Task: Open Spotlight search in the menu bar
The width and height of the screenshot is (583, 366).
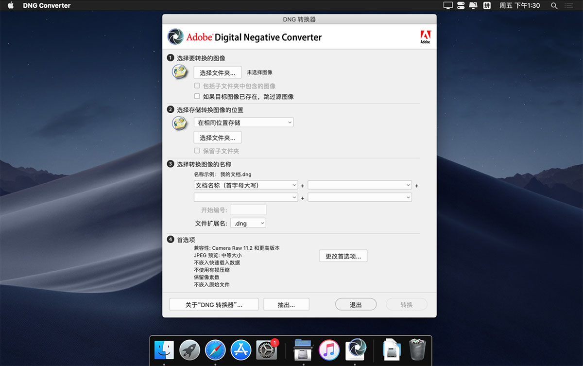Action: click(x=554, y=5)
